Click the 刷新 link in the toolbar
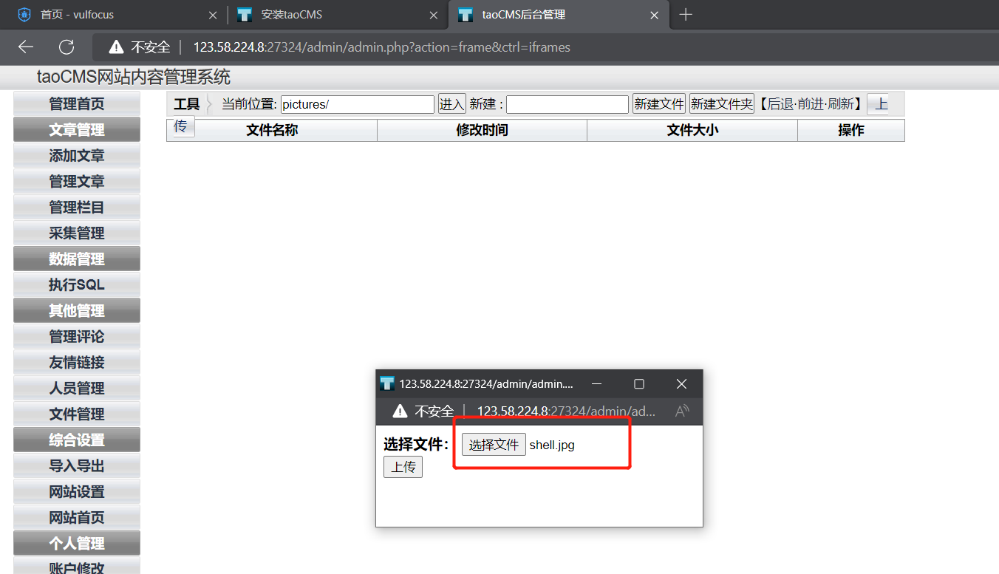Screen dimensions: 999x574 [x=842, y=104]
